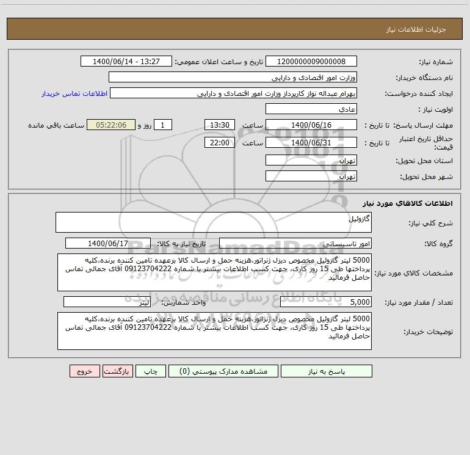Click the buyer notes text area
Screen dimensions: 470x455
point(214,331)
